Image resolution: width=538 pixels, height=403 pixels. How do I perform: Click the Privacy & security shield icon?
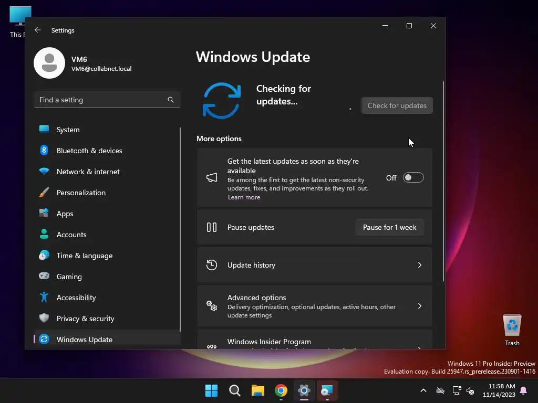[44, 318]
